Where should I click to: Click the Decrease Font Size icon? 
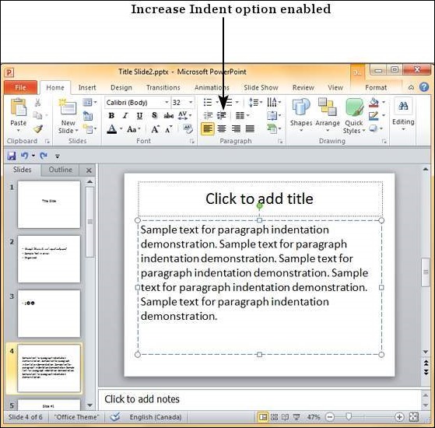click(168, 129)
